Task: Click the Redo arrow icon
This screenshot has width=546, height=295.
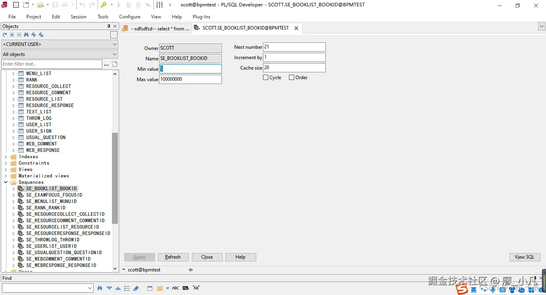Action: click(92, 5)
